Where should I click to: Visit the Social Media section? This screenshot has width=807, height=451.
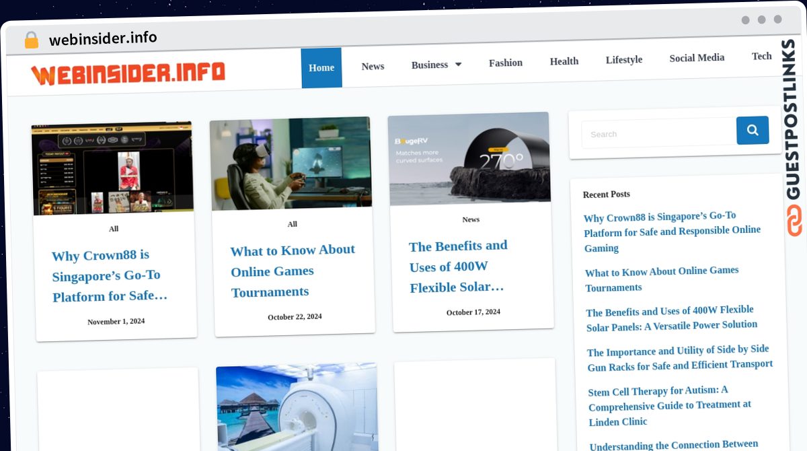tap(697, 58)
